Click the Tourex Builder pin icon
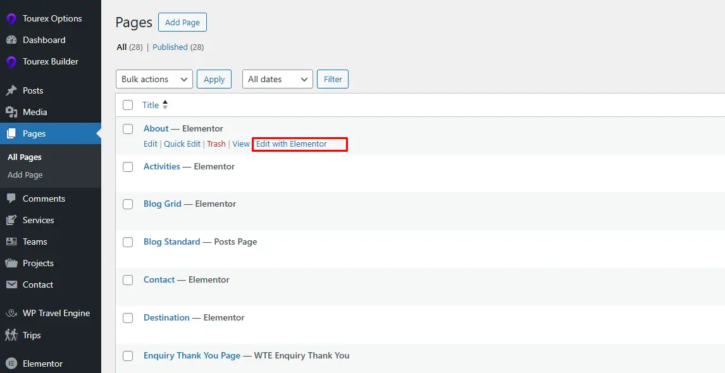 (11, 62)
